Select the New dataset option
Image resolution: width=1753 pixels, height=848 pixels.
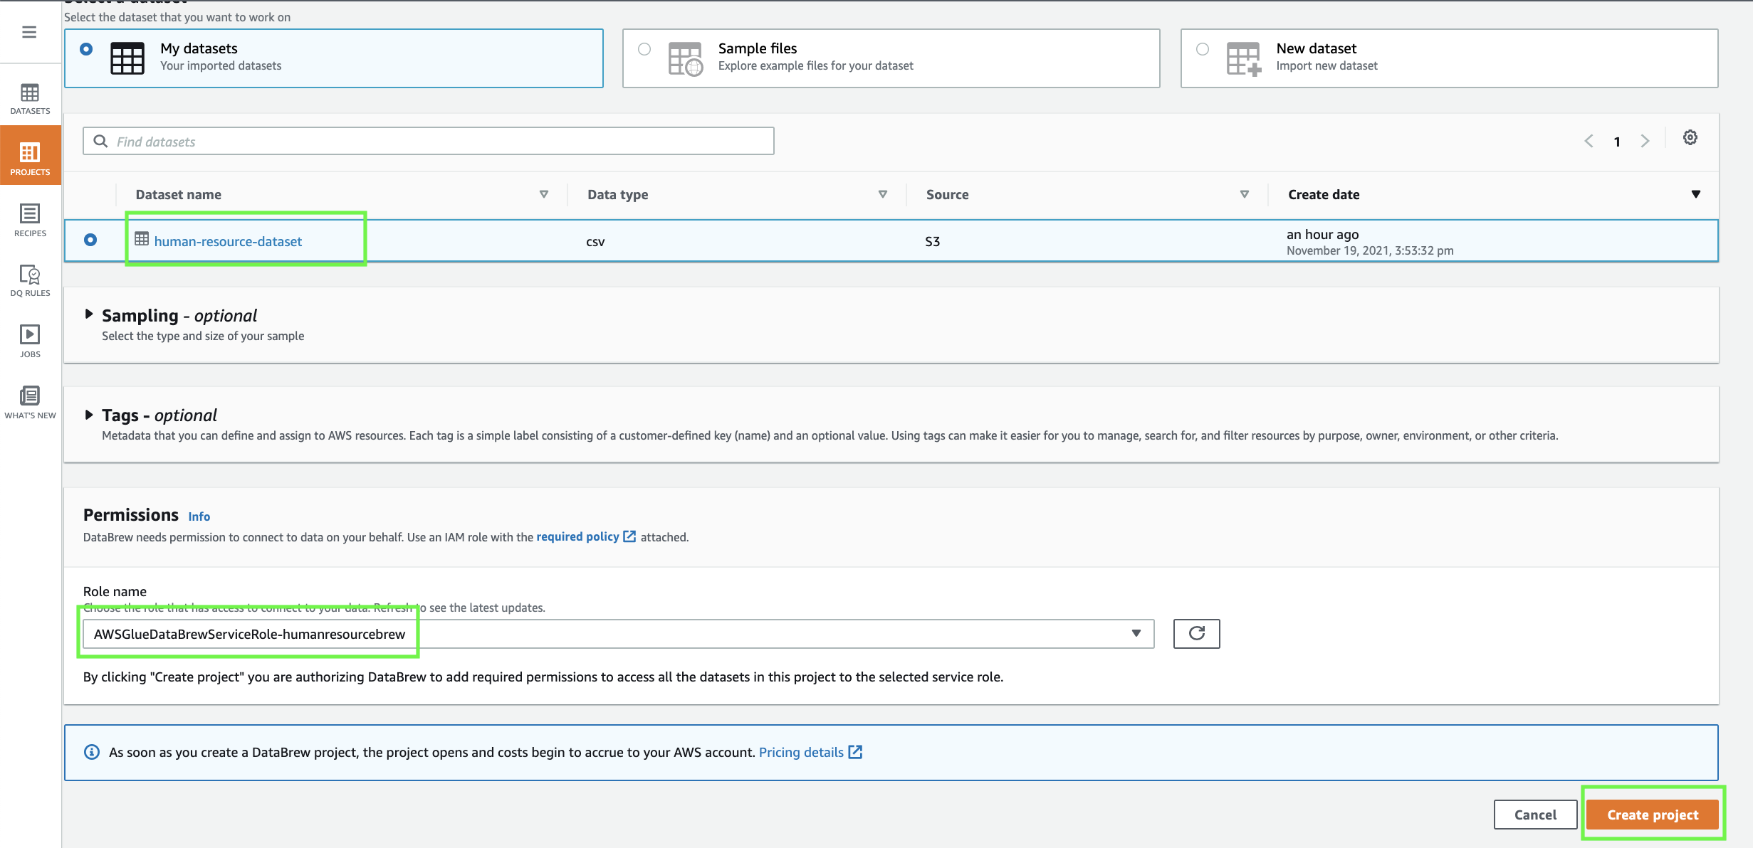click(x=1203, y=49)
